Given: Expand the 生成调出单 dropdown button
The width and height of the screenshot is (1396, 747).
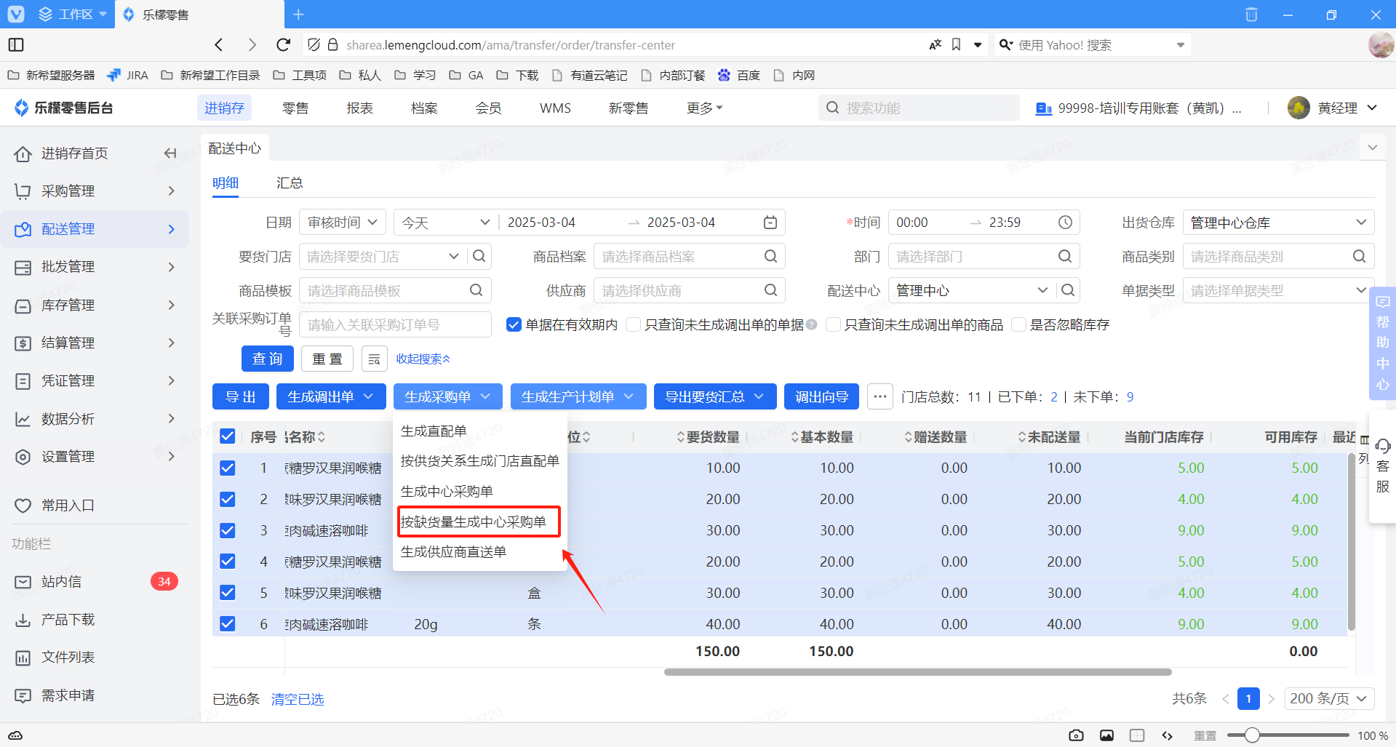Looking at the screenshot, I should coord(330,396).
